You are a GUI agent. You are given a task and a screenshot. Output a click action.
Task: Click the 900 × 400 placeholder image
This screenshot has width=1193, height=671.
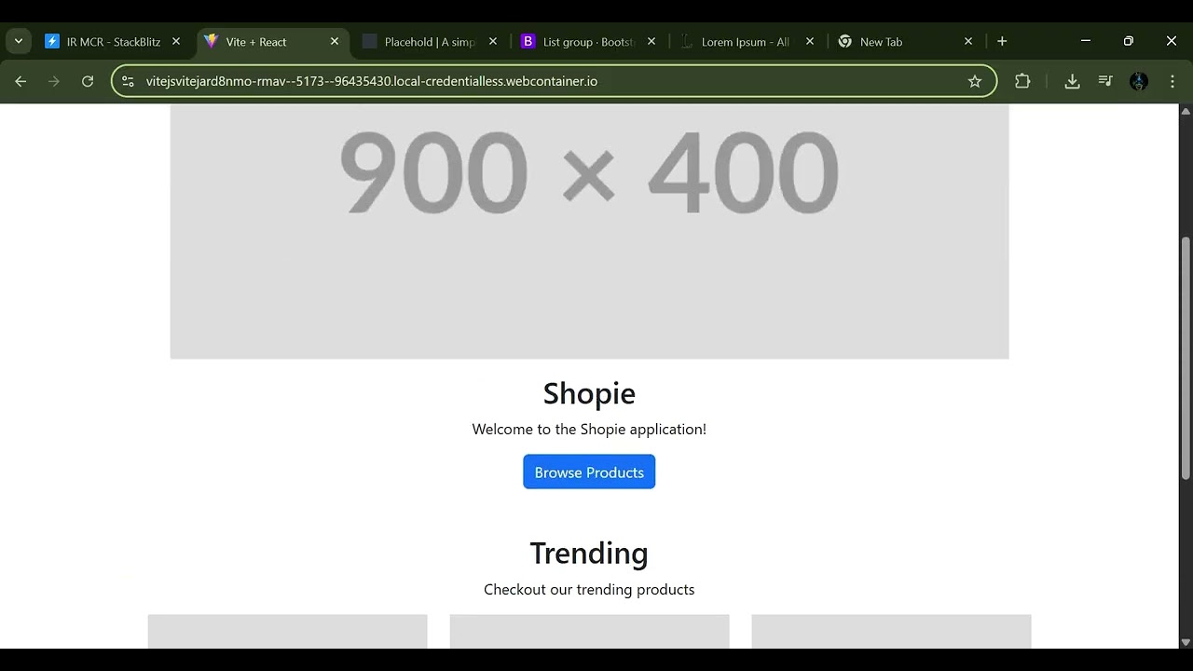click(x=589, y=231)
